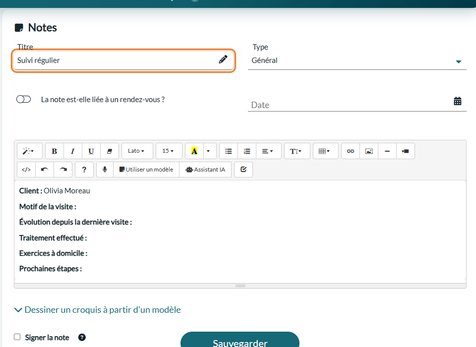476x347 pixels.
Task: Start voice dictation with microphone
Action: pyautogui.click(x=105, y=170)
